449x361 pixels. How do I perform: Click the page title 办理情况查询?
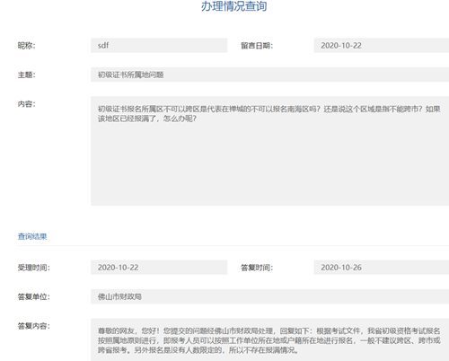[x=233, y=6]
